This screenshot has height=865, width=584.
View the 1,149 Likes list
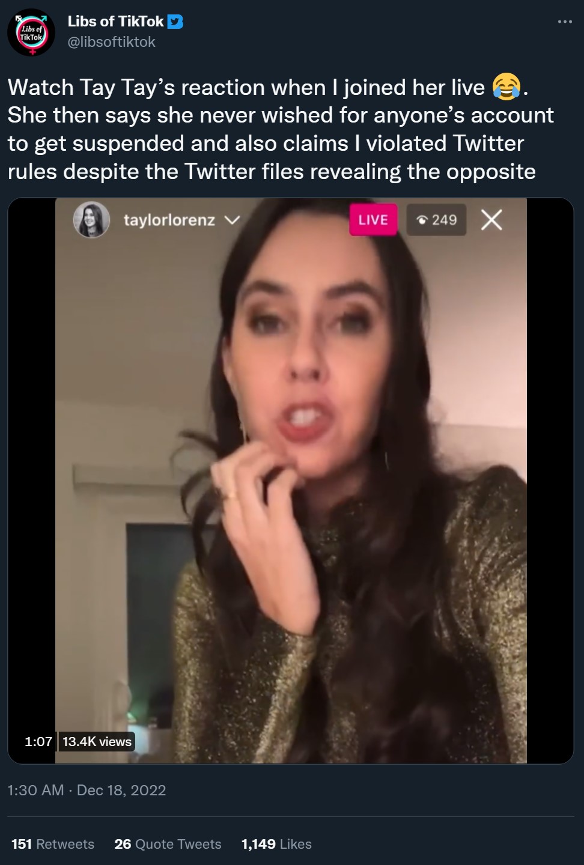click(276, 844)
